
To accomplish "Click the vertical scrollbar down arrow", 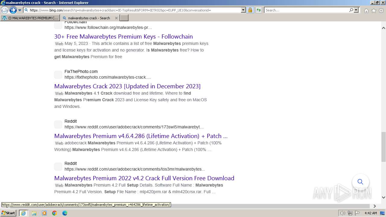I will click(384, 197).
